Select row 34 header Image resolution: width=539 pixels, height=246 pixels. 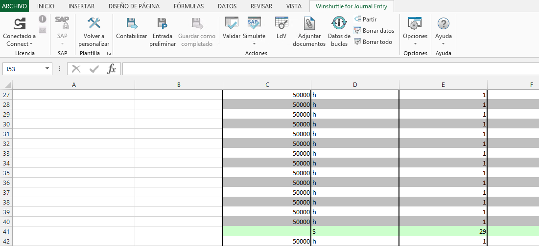pos(6,163)
